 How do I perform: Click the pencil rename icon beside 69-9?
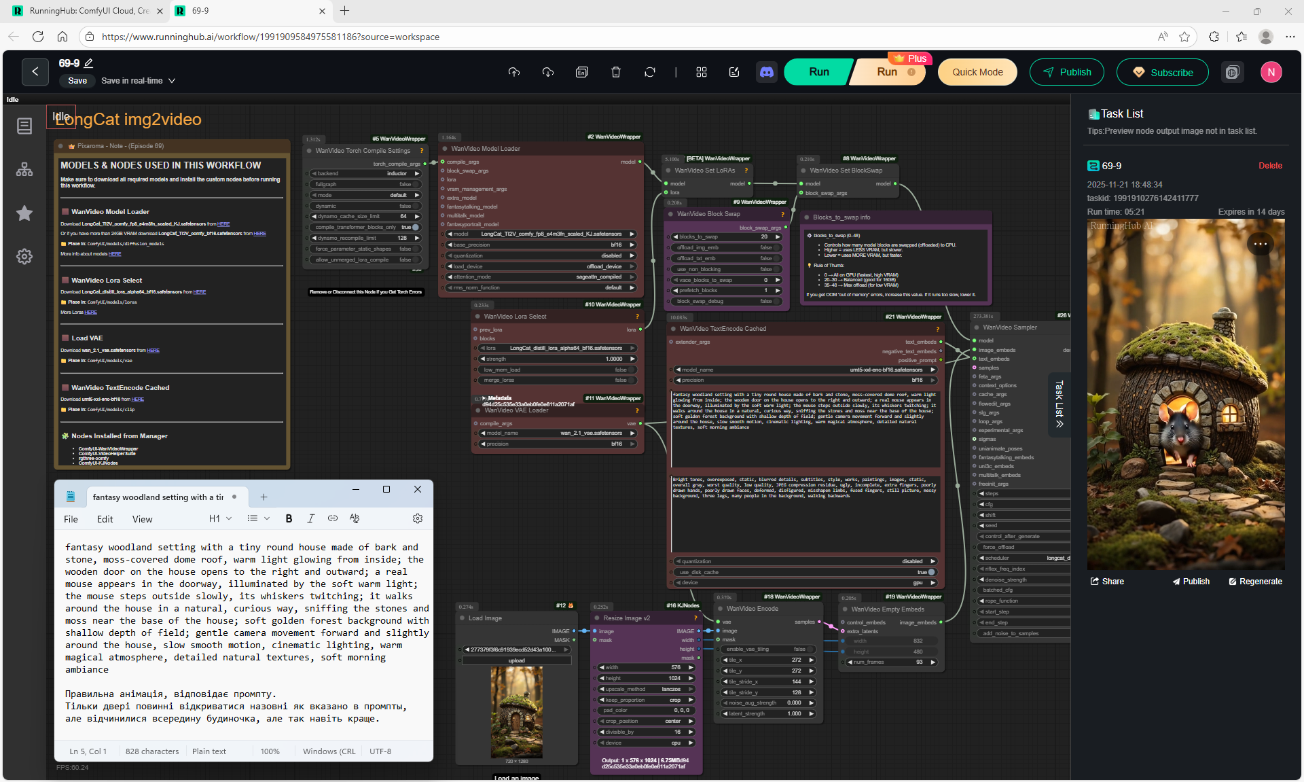point(88,63)
